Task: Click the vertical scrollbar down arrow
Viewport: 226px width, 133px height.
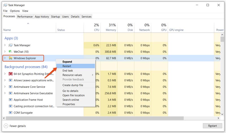Action: (x=222, y=114)
